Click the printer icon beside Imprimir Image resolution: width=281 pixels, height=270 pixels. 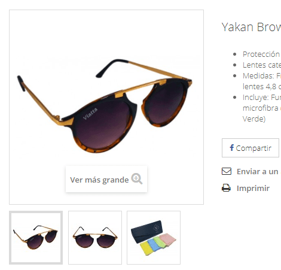[226, 188]
